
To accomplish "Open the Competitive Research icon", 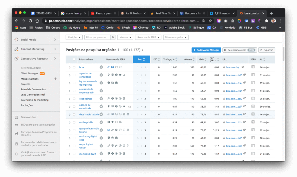I will [x=17, y=58].
